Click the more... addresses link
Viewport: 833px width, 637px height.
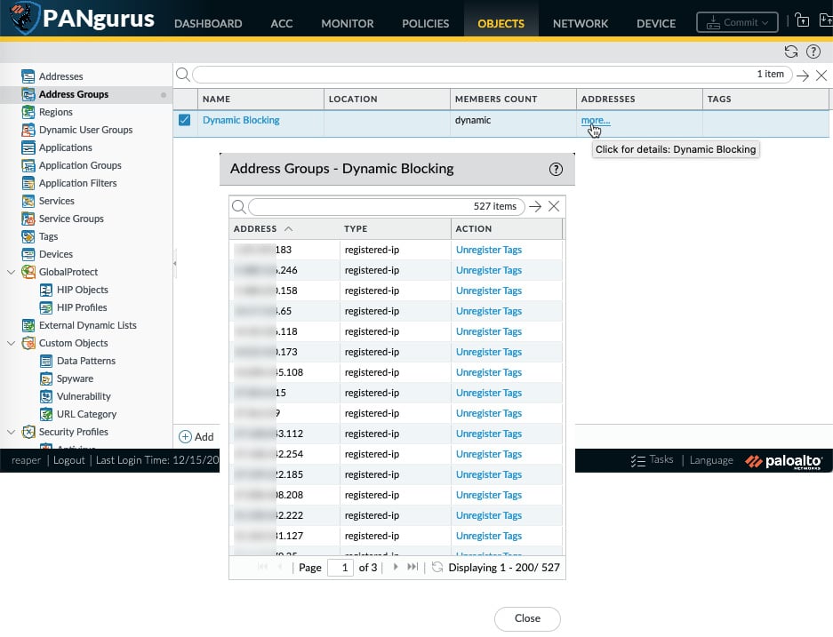pyautogui.click(x=596, y=121)
